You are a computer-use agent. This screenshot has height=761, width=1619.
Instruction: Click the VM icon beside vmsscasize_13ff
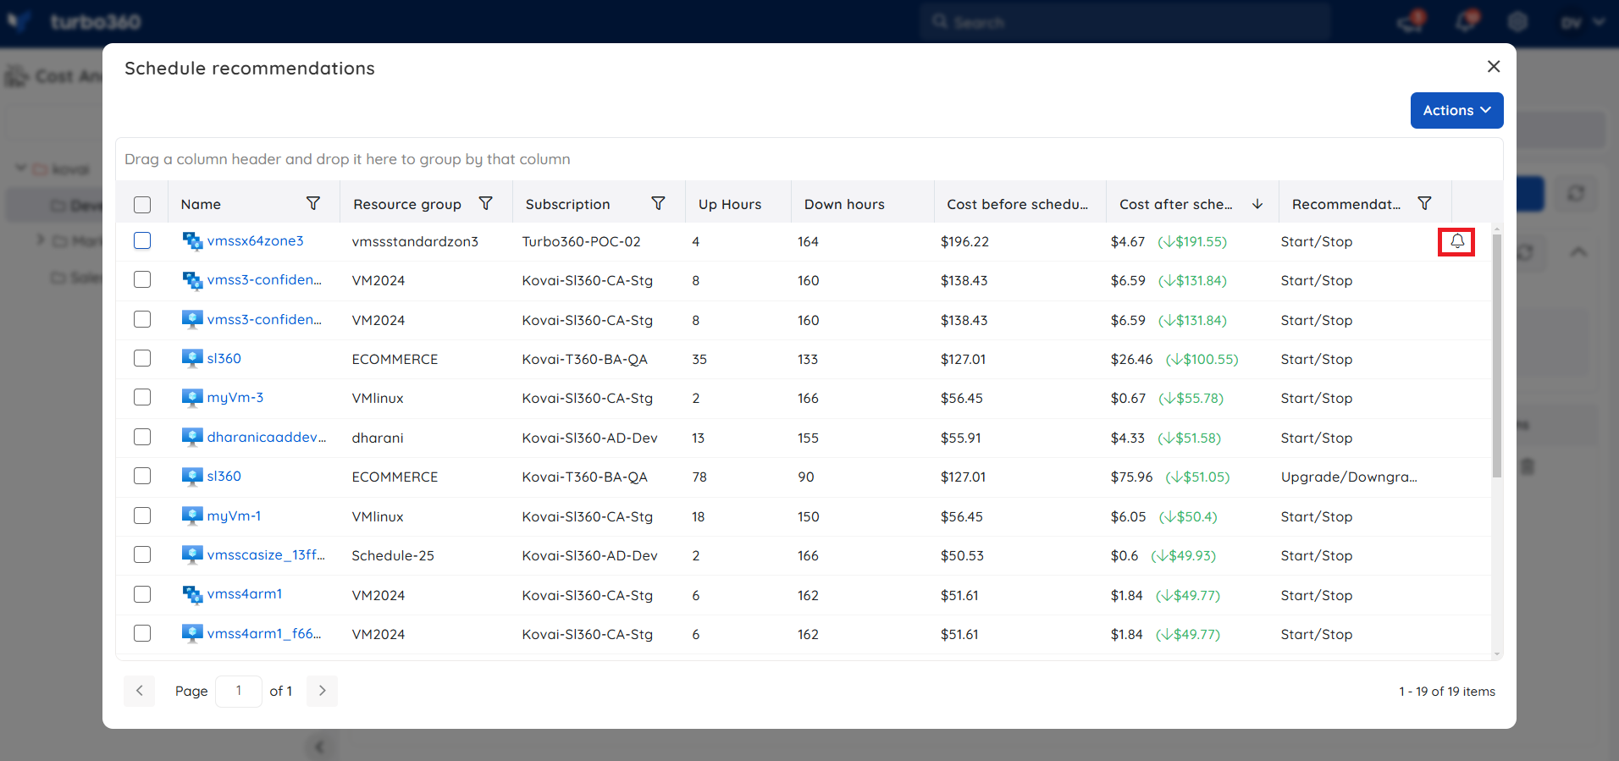[192, 554]
